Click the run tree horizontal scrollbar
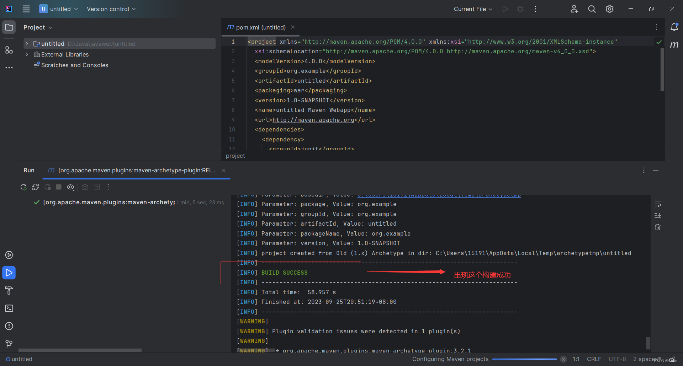This screenshot has height=366, width=683. click(x=80, y=350)
